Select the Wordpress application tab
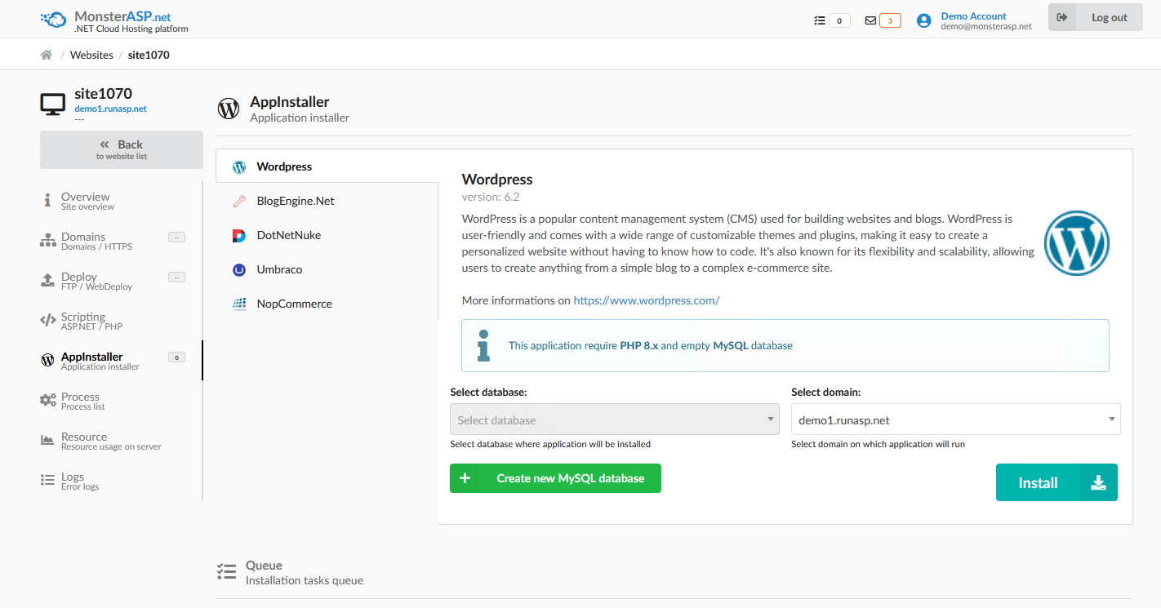 [327, 166]
